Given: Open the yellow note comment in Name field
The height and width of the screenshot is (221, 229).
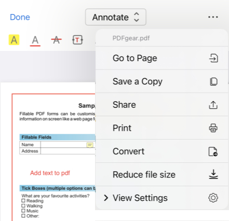Looking at the screenshot, I should pyautogui.click(x=90, y=145).
